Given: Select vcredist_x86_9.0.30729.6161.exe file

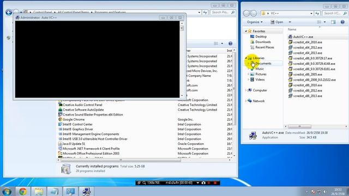Looking at the screenshot, I should point(311,69).
